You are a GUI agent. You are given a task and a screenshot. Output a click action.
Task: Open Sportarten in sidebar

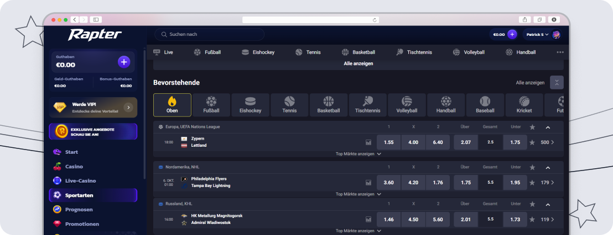coord(93,195)
